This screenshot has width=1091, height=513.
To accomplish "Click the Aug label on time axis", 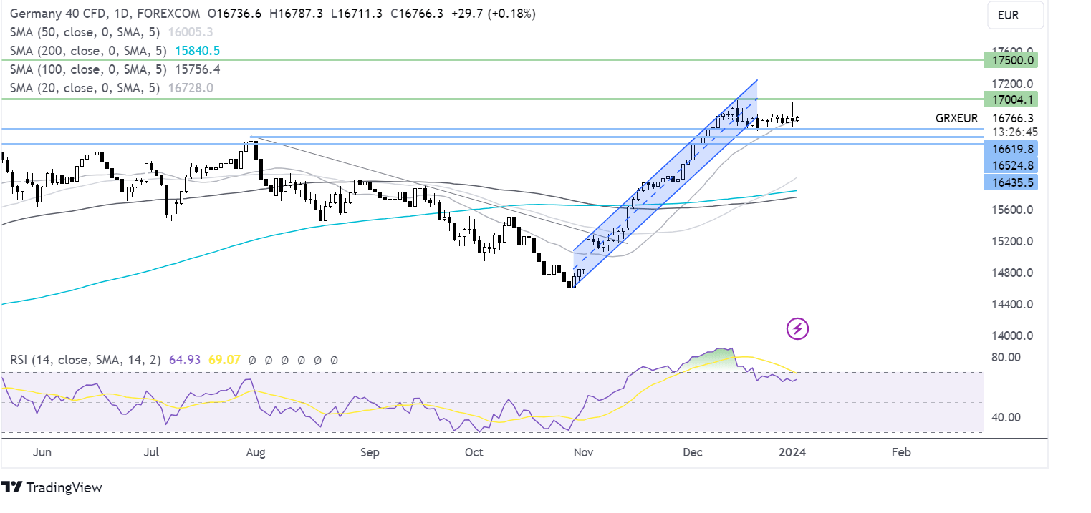I will tap(256, 453).
